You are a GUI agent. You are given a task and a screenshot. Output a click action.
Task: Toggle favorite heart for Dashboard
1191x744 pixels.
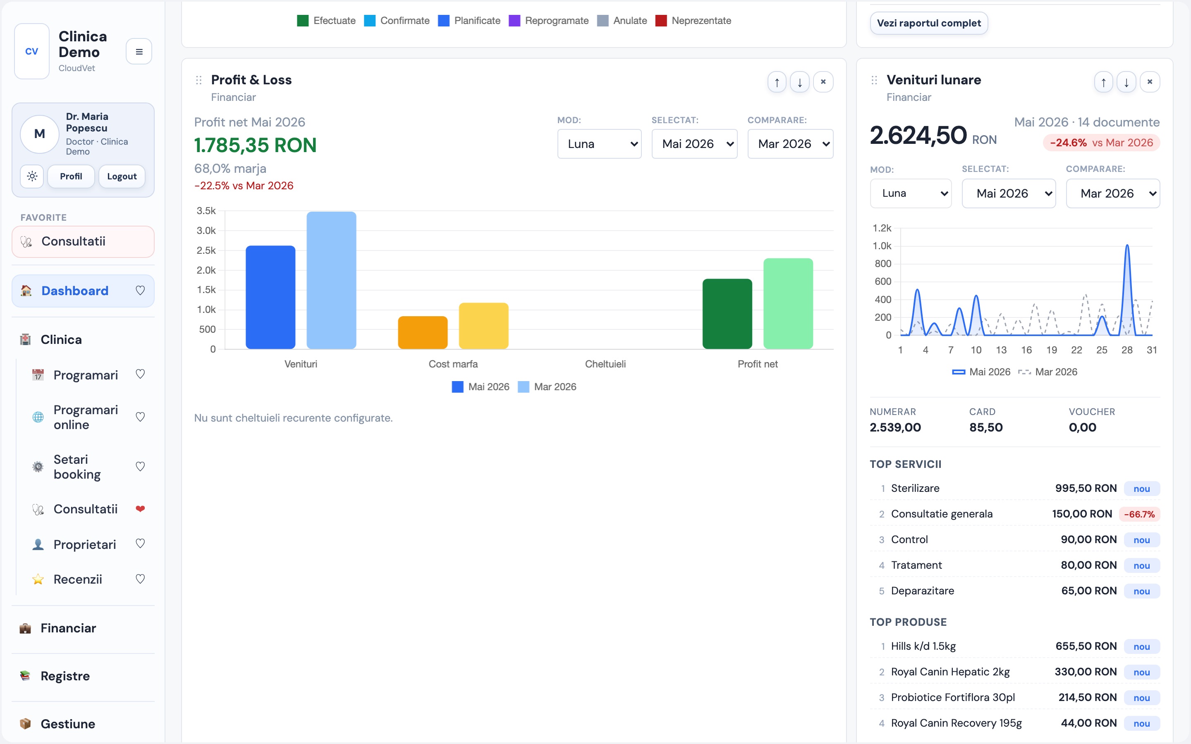tap(140, 291)
